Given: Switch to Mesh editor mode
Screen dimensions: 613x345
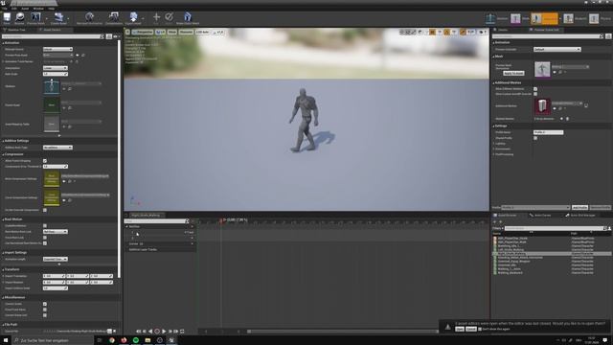Looking at the screenshot, I should click(x=515, y=18).
